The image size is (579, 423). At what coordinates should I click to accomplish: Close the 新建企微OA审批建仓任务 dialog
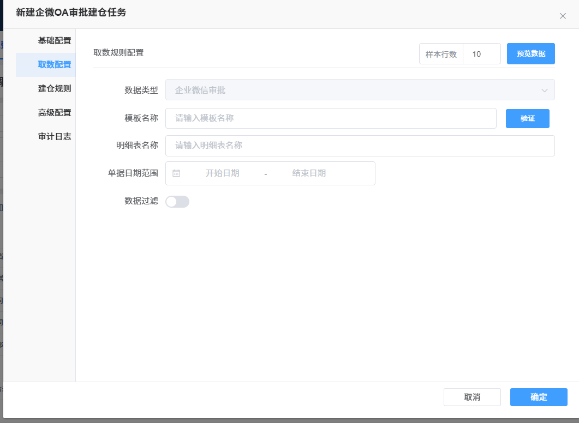563,16
